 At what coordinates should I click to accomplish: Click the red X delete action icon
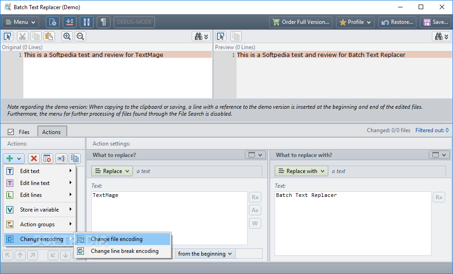[x=34, y=158]
